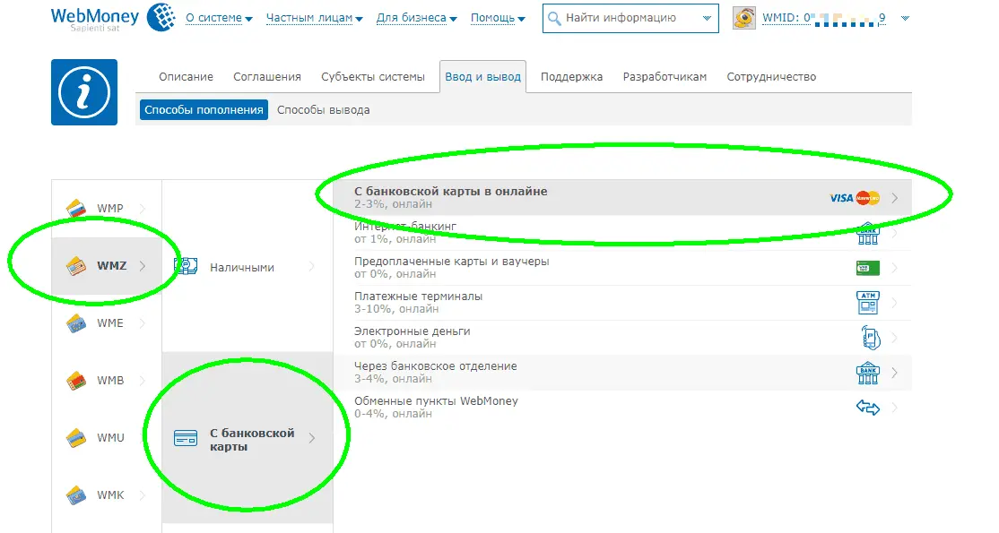Viewport: 999px width, 533px height.
Task: Select the Наличными category label
Action: click(242, 268)
